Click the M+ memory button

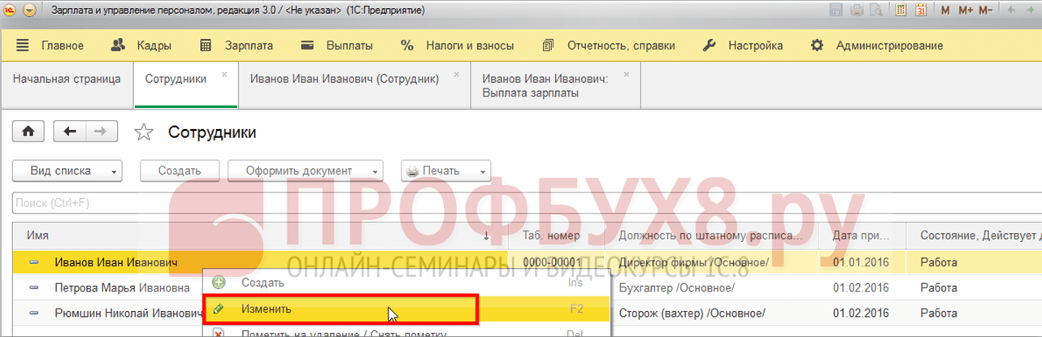pos(966,11)
